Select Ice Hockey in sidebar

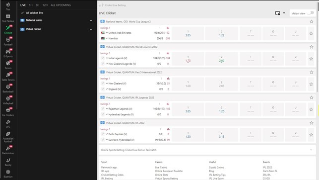click(8, 112)
